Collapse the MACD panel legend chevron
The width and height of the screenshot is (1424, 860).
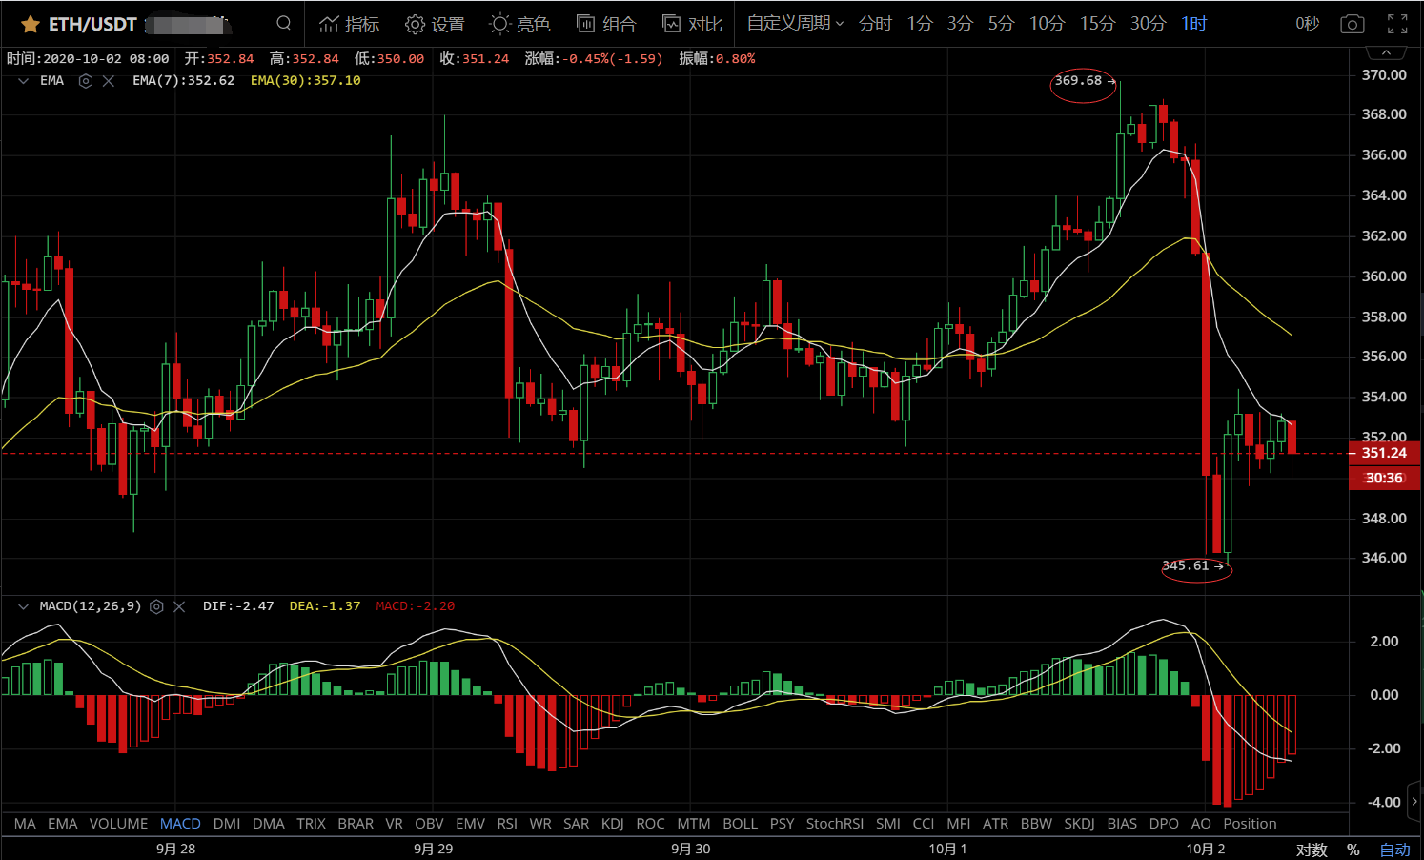click(x=23, y=606)
